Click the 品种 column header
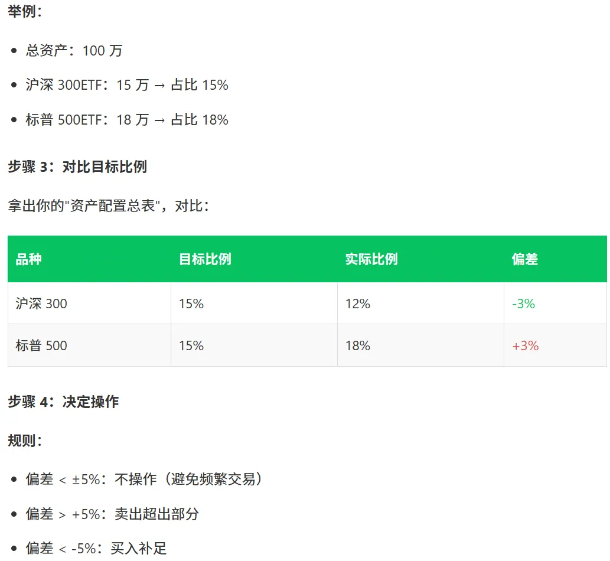Image resolution: width=610 pixels, height=561 pixels. (x=28, y=259)
